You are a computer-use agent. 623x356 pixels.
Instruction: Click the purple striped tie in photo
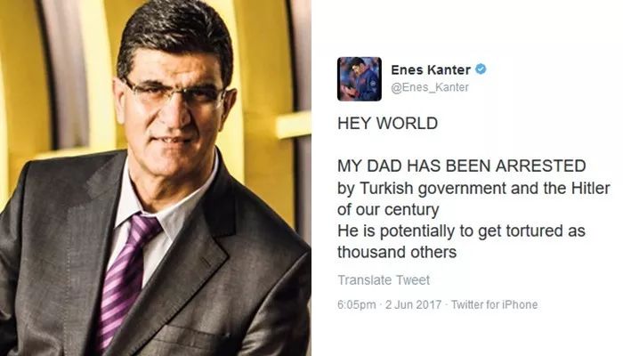[x=125, y=278]
